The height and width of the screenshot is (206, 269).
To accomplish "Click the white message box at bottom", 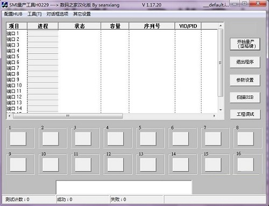I will (124, 187).
